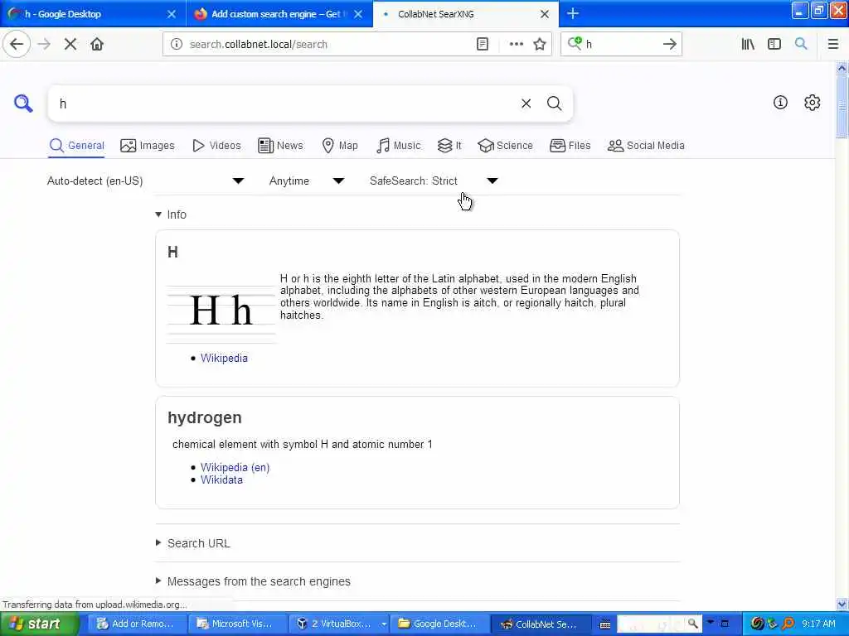Image resolution: width=849 pixels, height=636 pixels.
Task: Click the blue search toolbar icon
Action: click(x=801, y=44)
